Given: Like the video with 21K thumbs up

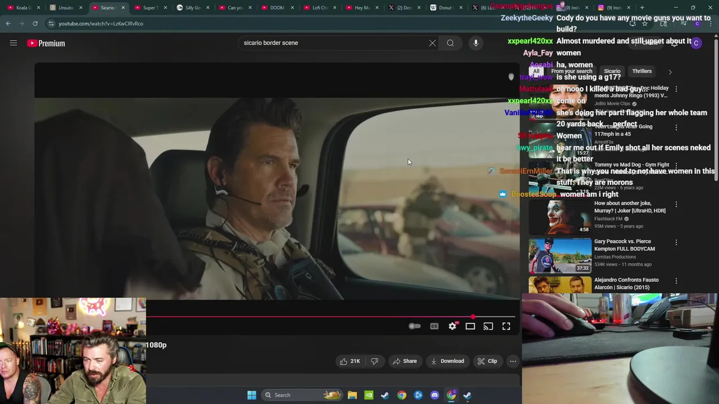Looking at the screenshot, I should [x=349, y=361].
